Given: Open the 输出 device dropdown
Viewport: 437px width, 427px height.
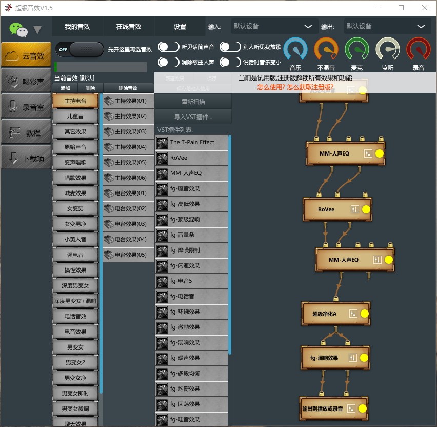Looking at the screenshot, I should coord(387,26).
